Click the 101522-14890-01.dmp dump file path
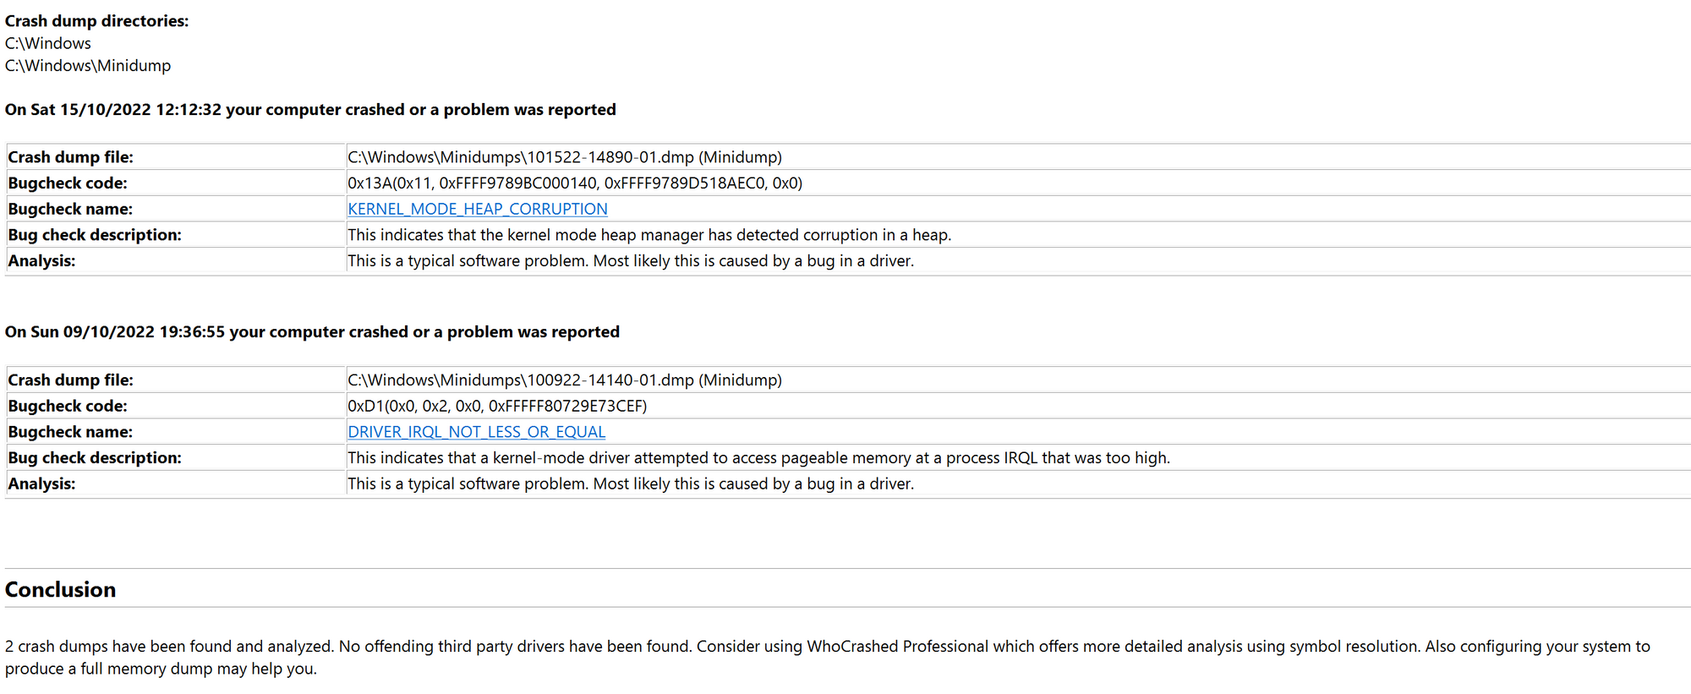The image size is (1691, 694). 564,157
